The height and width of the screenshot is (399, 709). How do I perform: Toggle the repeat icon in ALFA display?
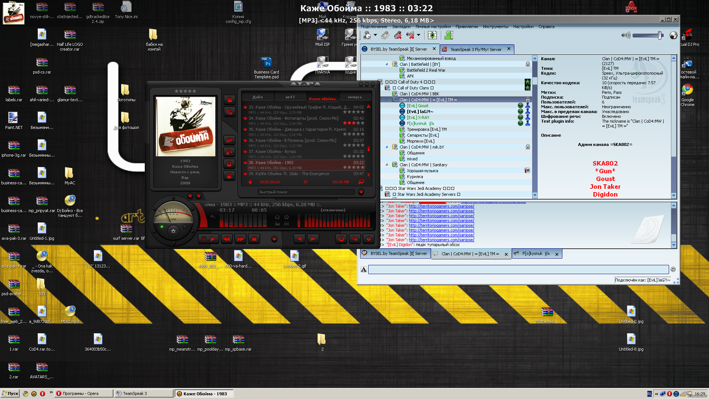tap(277, 217)
